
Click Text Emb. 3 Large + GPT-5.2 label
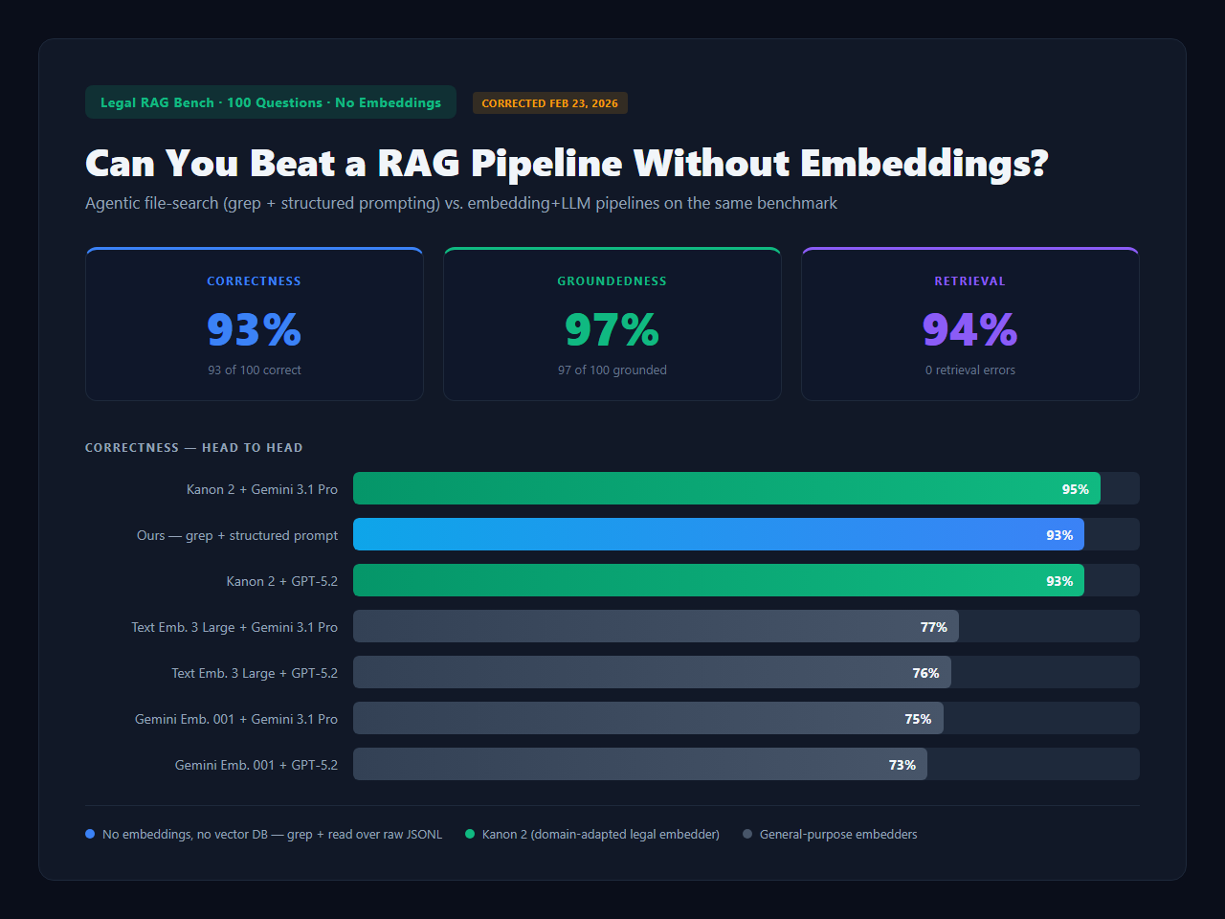255,673
